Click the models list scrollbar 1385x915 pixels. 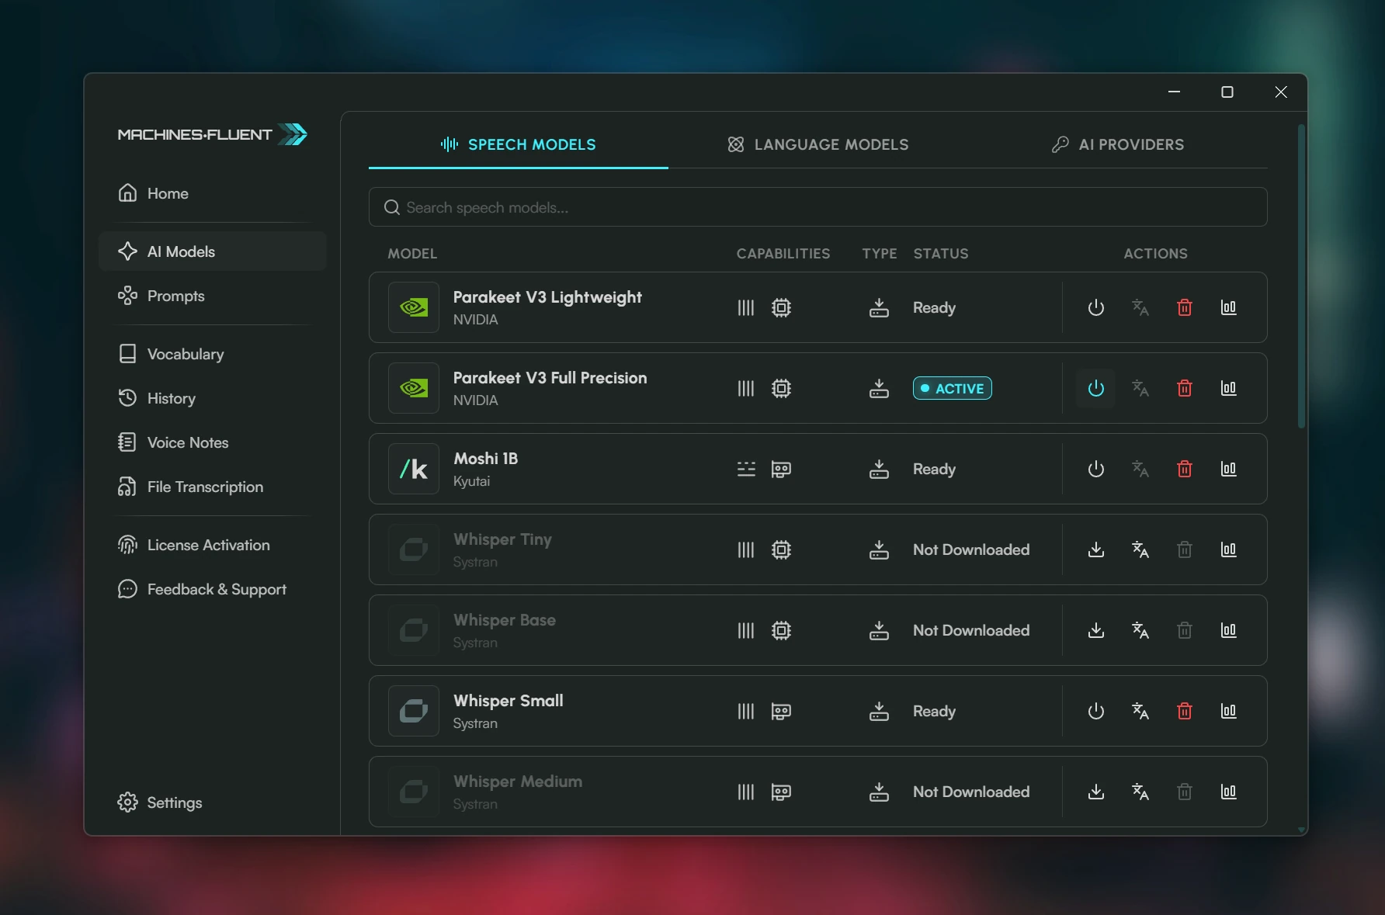point(1301,276)
